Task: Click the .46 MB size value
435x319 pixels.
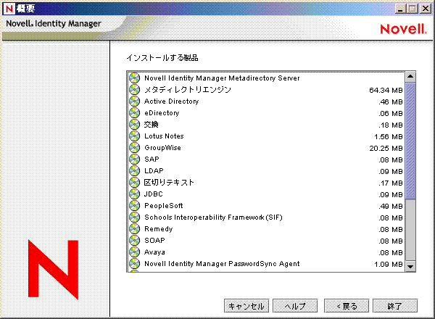Action: pos(391,101)
